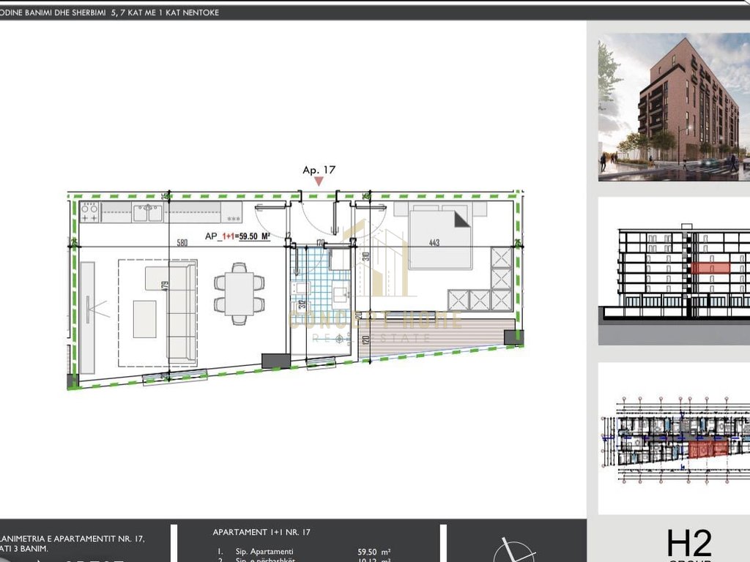750x562 pixels.
Task: Open the building exterior render thumbnail
Action: tap(674, 106)
